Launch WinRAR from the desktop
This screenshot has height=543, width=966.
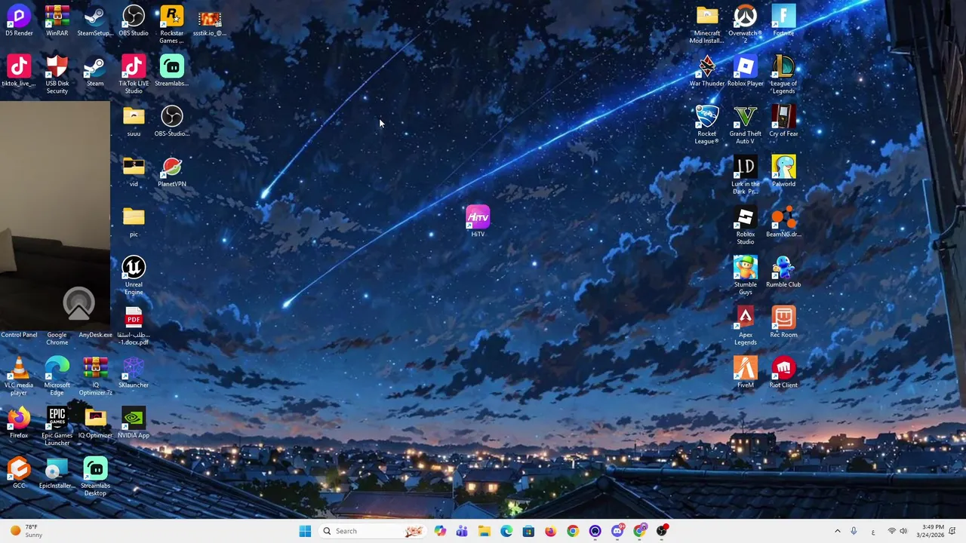click(x=57, y=22)
